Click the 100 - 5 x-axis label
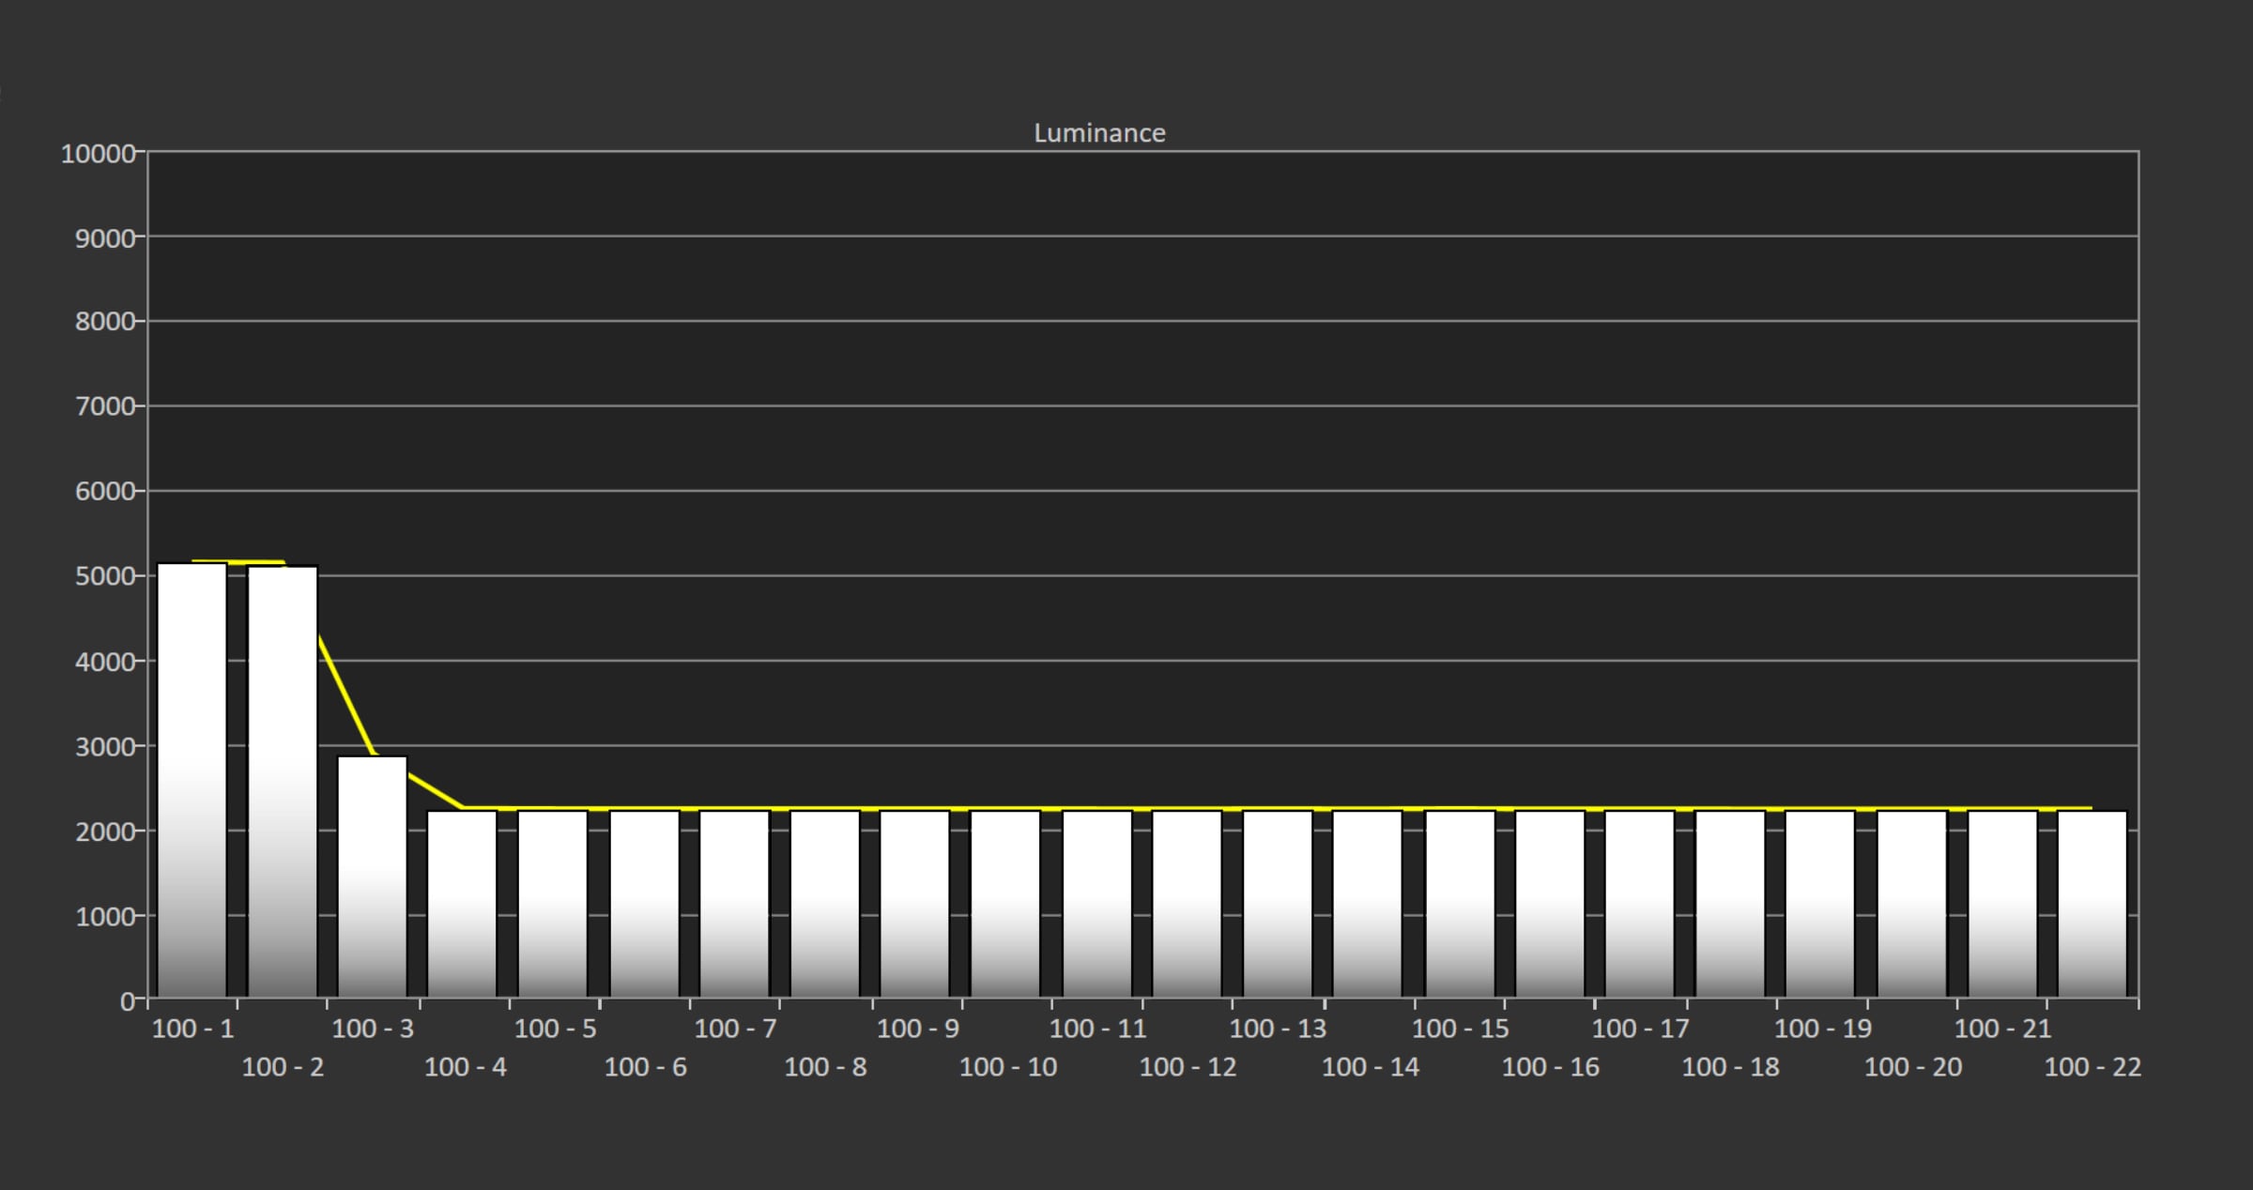The width and height of the screenshot is (2253, 1190). pyautogui.click(x=556, y=1029)
